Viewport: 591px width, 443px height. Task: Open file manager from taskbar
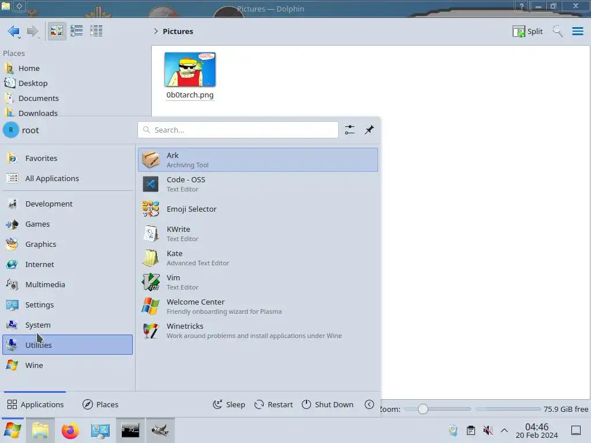40,430
